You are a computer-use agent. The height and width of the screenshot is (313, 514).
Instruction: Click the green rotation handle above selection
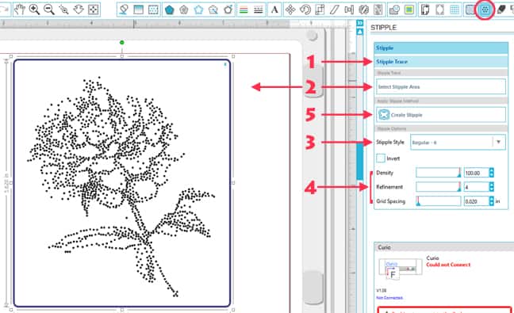pyautogui.click(x=122, y=43)
